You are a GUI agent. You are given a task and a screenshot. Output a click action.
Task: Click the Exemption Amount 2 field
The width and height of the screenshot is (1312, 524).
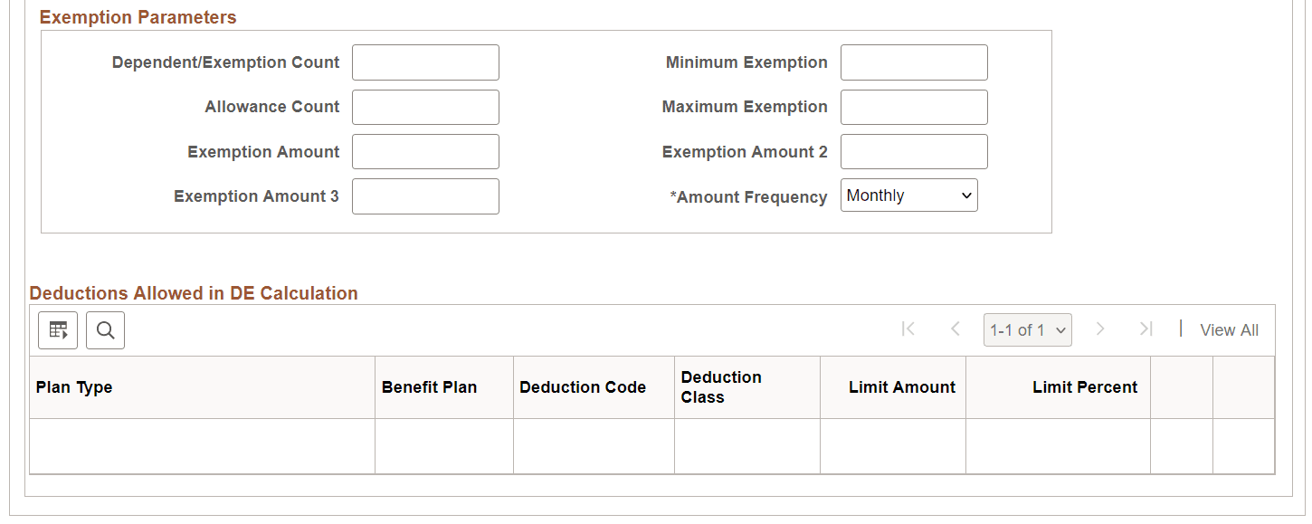pos(913,151)
